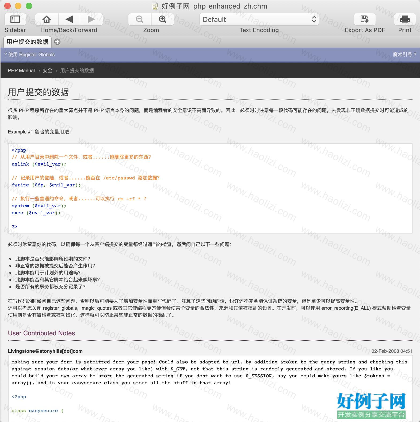420x422 pixels.
Task: Navigate Forward with right arrow
Action: (91, 19)
